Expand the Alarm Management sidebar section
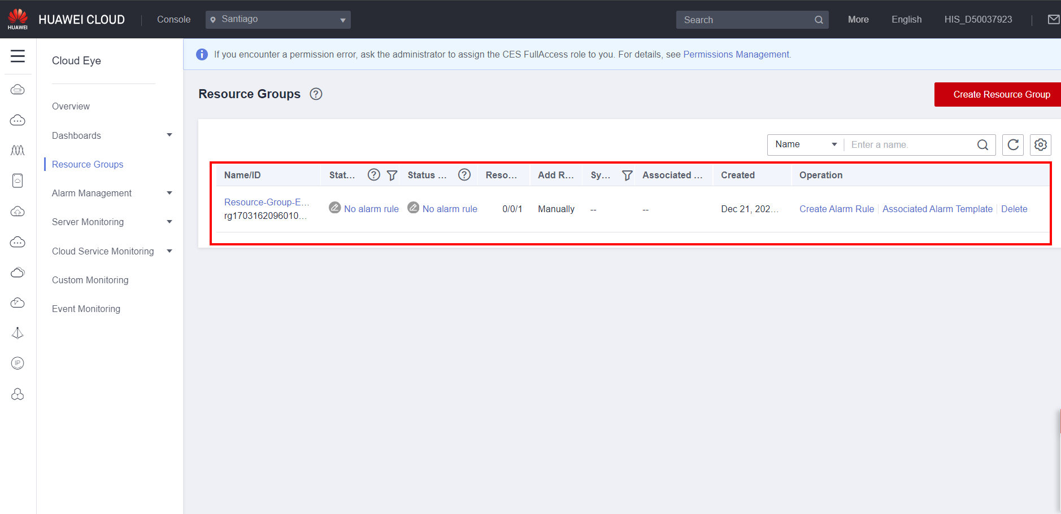Image resolution: width=1061 pixels, height=514 pixels. coord(112,193)
